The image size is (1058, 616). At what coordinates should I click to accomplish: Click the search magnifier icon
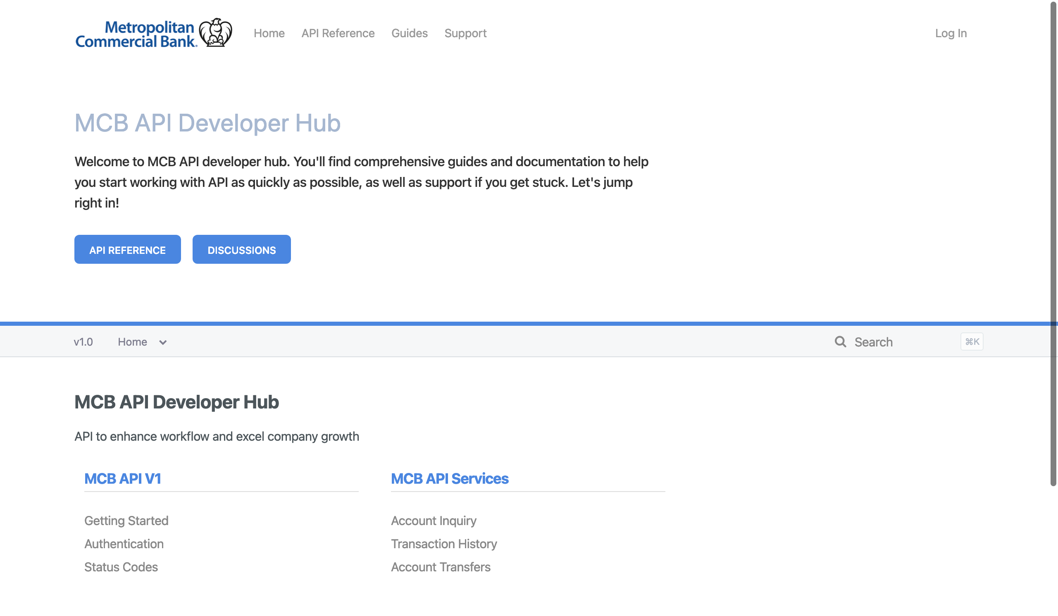[x=840, y=342]
